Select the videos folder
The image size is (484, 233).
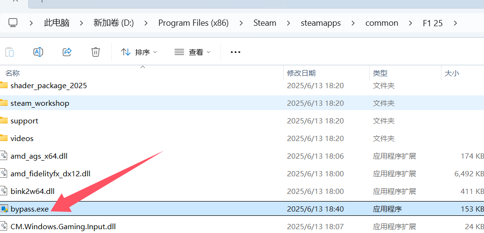22,138
